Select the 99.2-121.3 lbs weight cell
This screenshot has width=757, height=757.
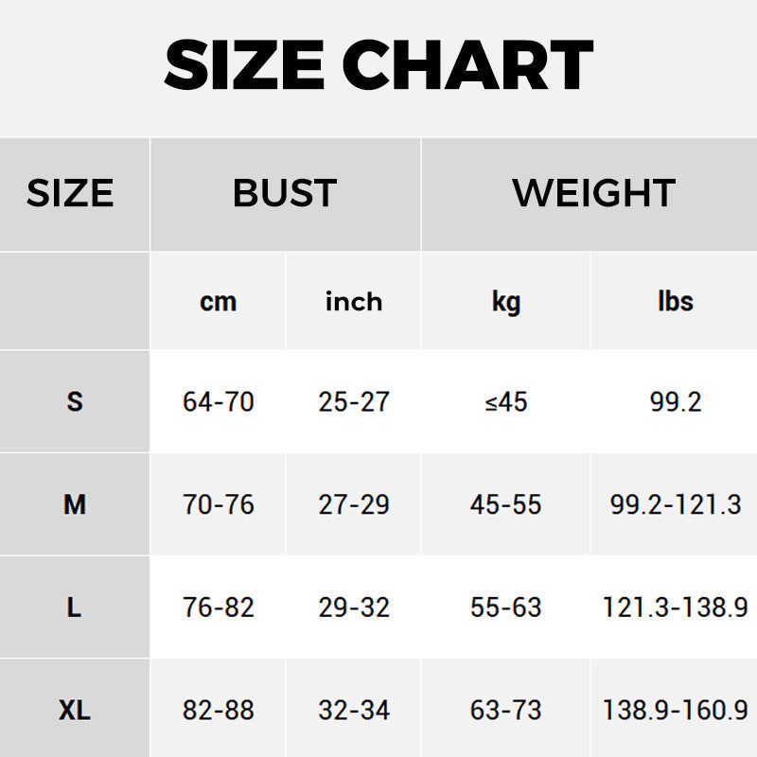pyautogui.click(x=676, y=504)
